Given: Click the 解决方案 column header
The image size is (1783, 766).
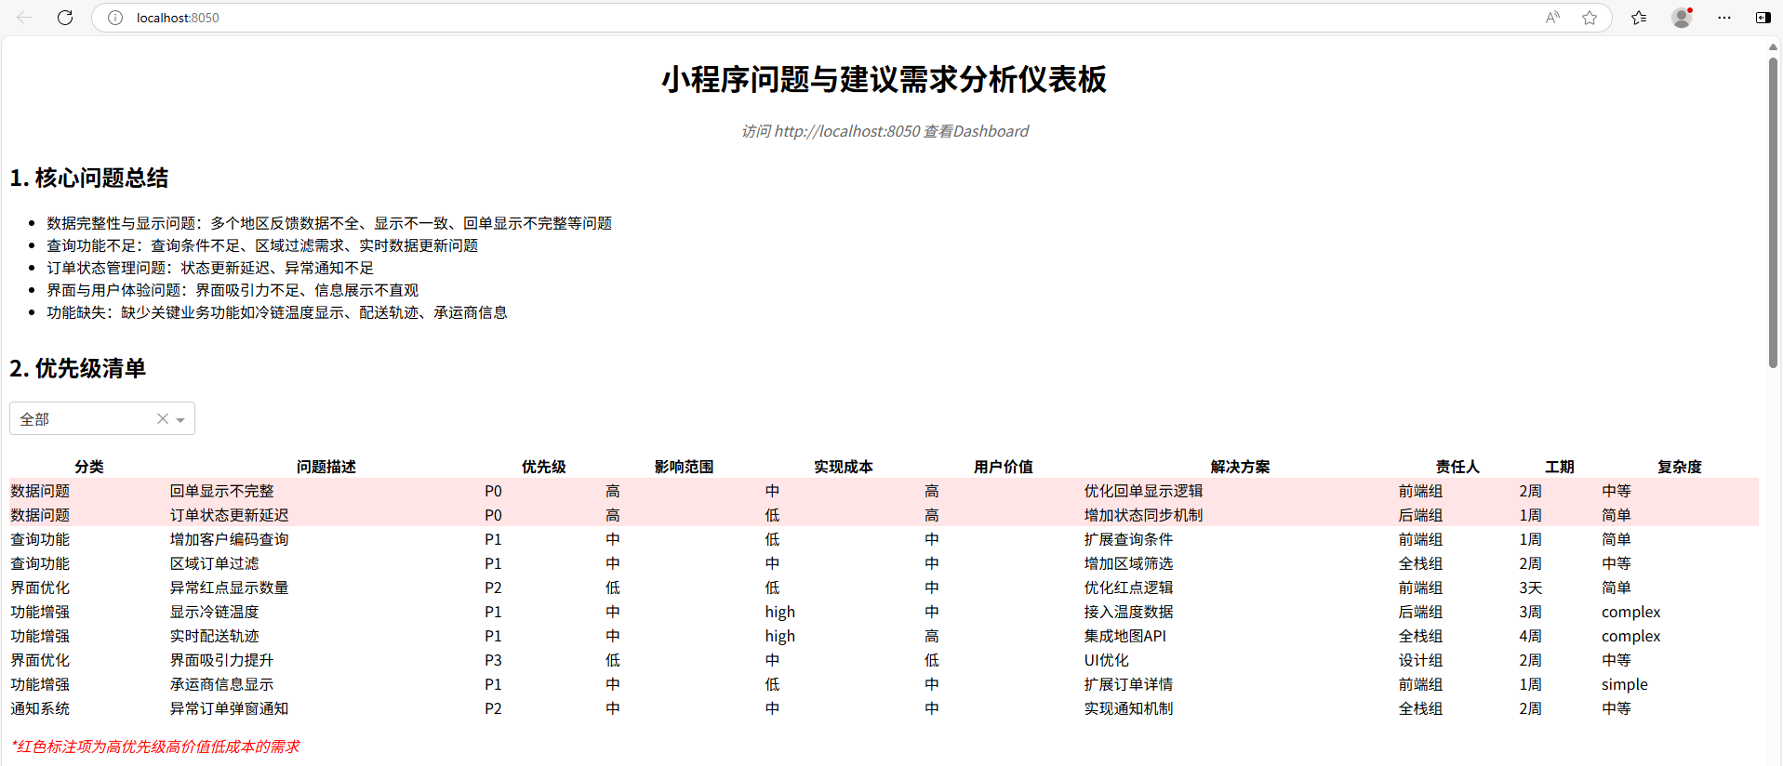Looking at the screenshot, I should (x=1241, y=467).
